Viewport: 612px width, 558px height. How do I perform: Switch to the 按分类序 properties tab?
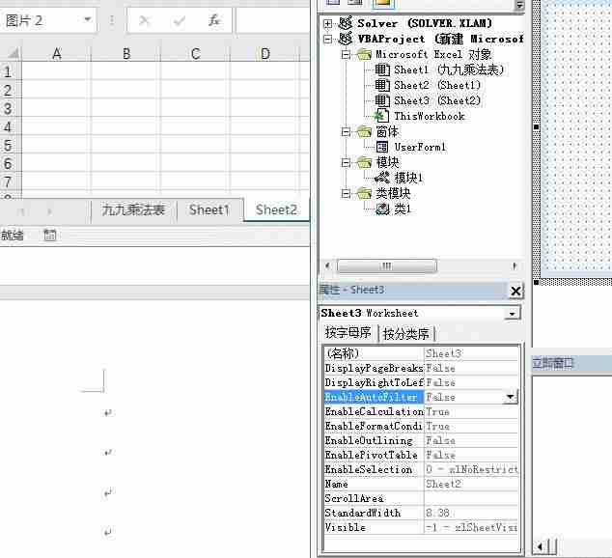(x=406, y=334)
